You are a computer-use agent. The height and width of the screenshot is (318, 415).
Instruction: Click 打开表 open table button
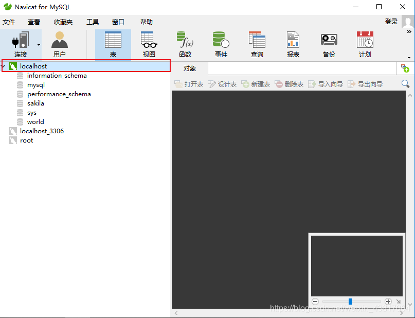(189, 84)
